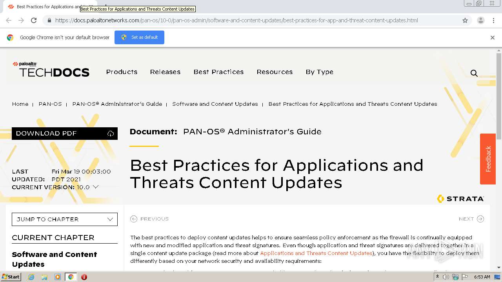Click Software and Content Updates chapter heading
This screenshot has height=282, width=502.
55,259
